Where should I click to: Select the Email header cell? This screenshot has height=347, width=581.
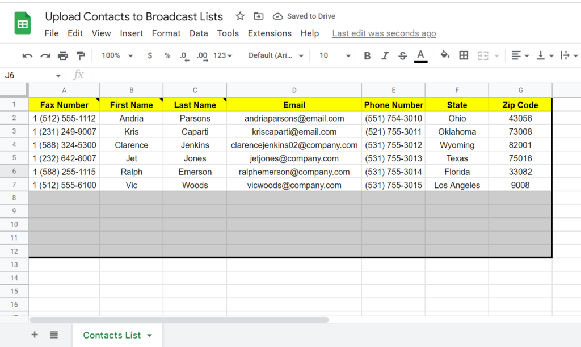pos(294,105)
